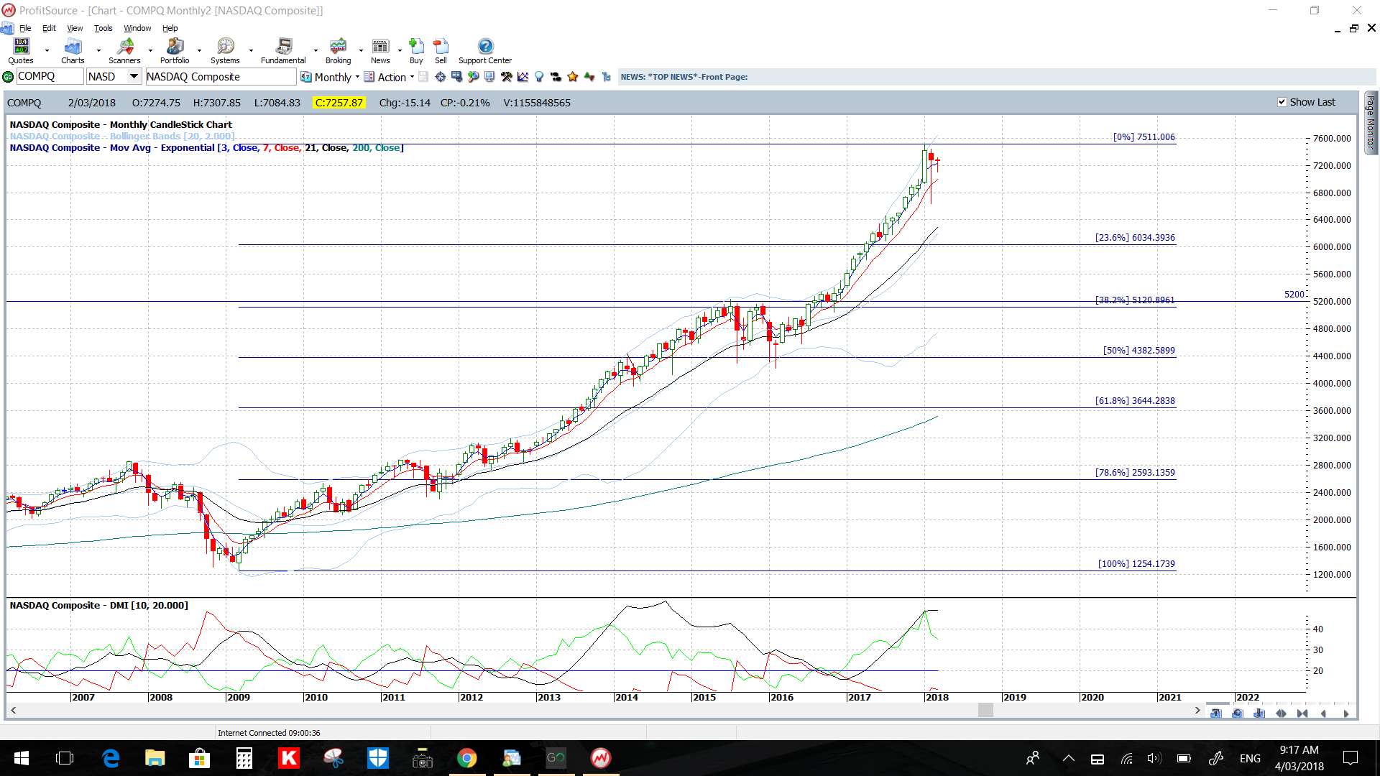Expand the Fundamental dropdown arrow
Image resolution: width=1380 pixels, height=776 pixels.
[x=316, y=51]
